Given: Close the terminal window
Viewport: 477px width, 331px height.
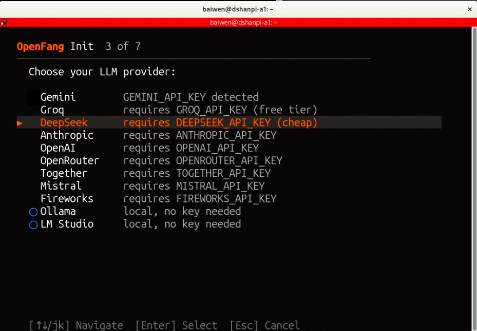Looking at the screenshot, I should [x=469, y=9].
